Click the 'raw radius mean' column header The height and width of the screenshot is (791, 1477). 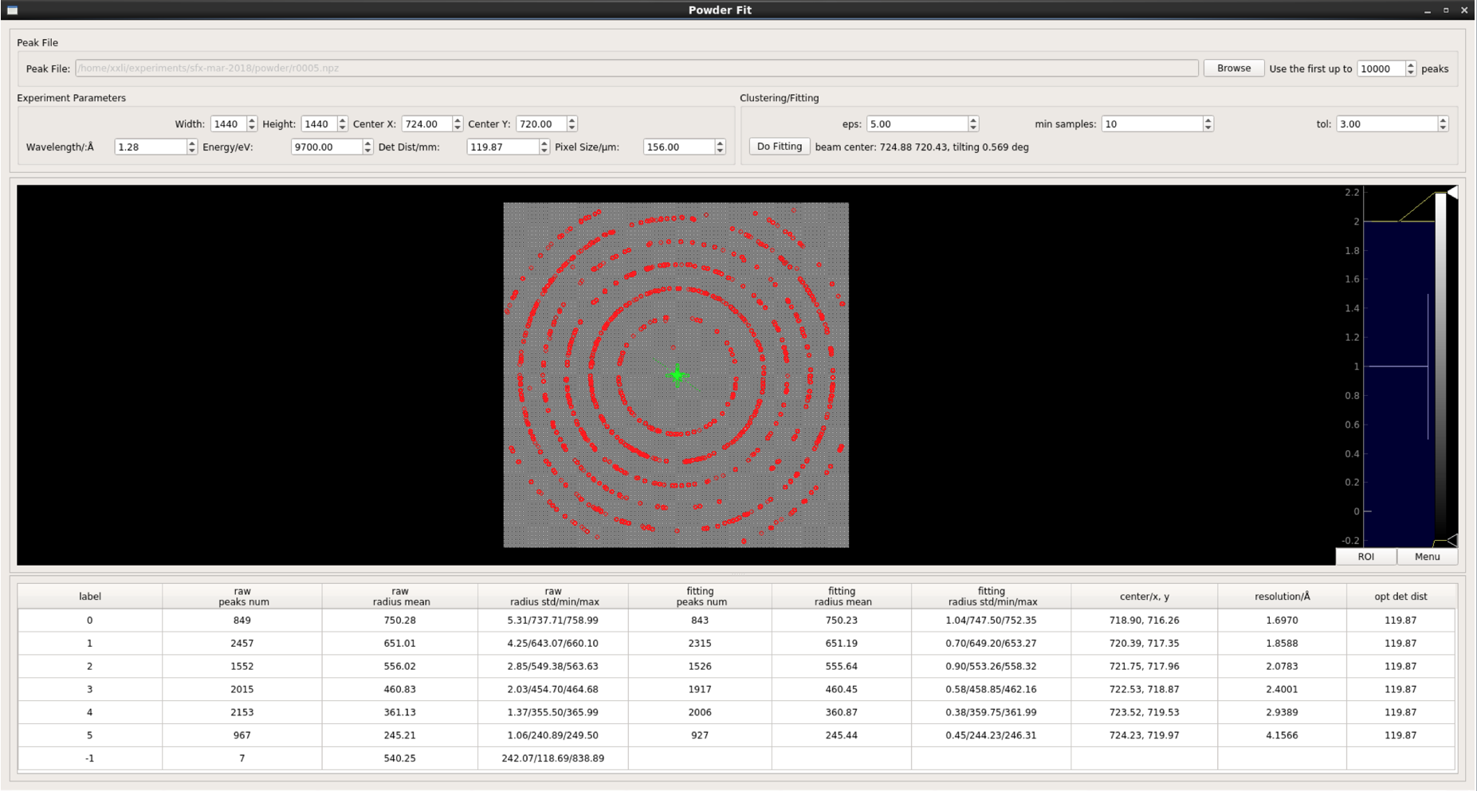[400, 597]
